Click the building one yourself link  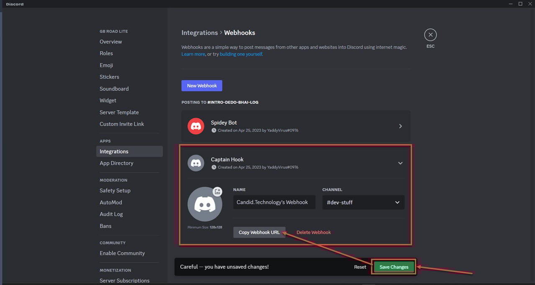(241, 54)
